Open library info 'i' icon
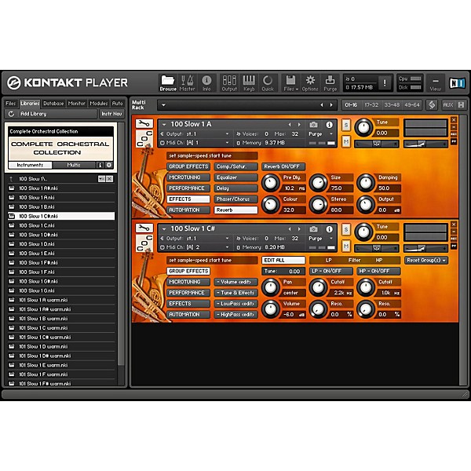 click(100, 165)
